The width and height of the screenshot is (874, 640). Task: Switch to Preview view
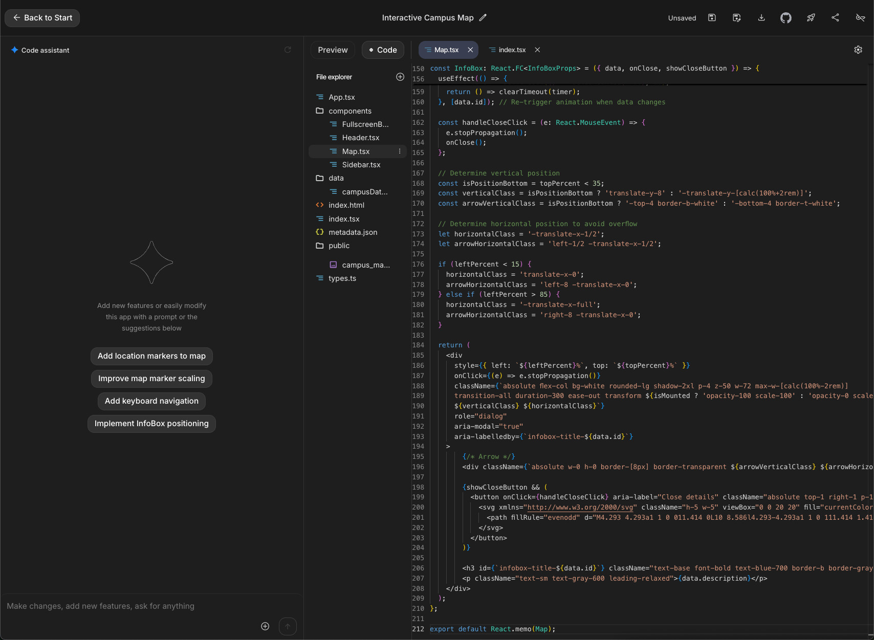(333, 50)
